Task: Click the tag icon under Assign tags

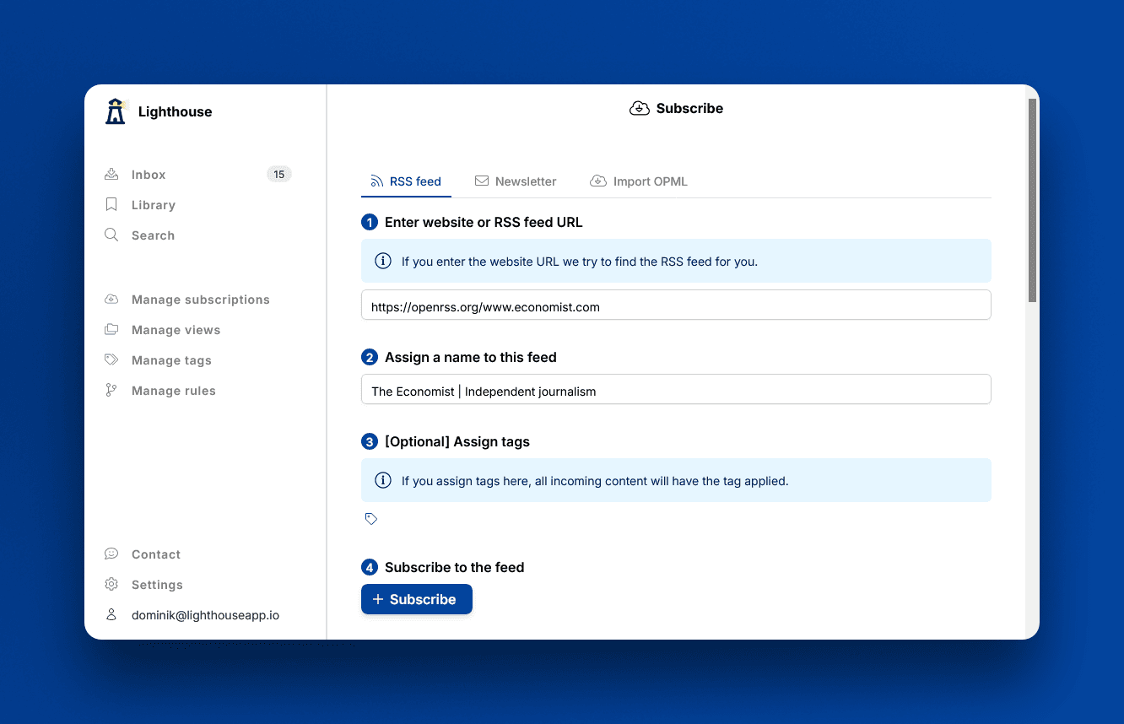Action: 371,519
